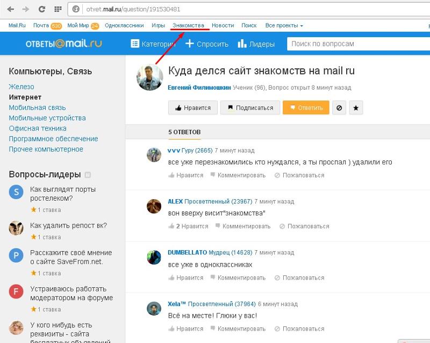Expand the Все проекты dropdown

coord(284,25)
